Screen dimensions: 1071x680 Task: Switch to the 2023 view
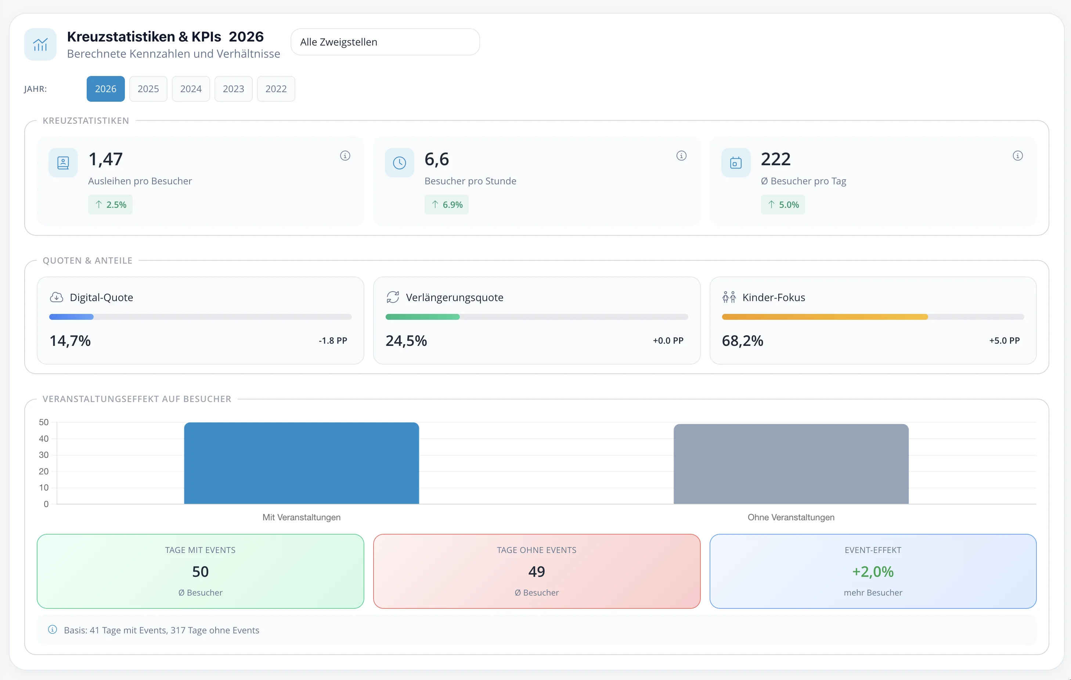pos(233,88)
